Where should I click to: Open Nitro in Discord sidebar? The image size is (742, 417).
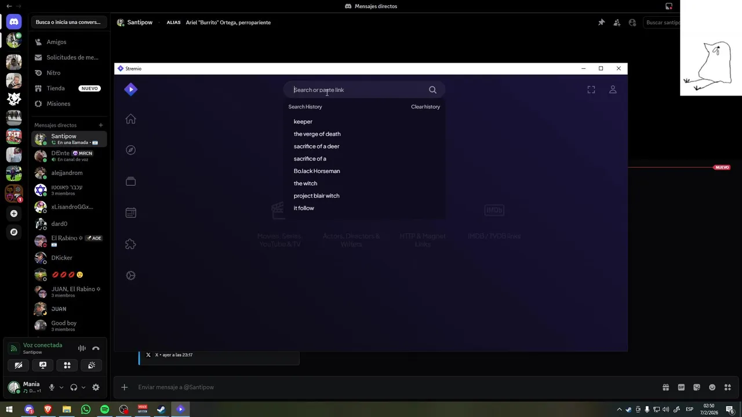pyautogui.click(x=69, y=73)
